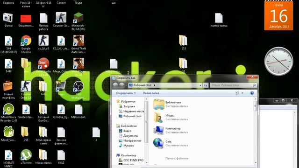The width and height of the screenshot is (299, 168).
Task: Select the Minecraft - RU-M.ORG shortcut
Action: 78,18
